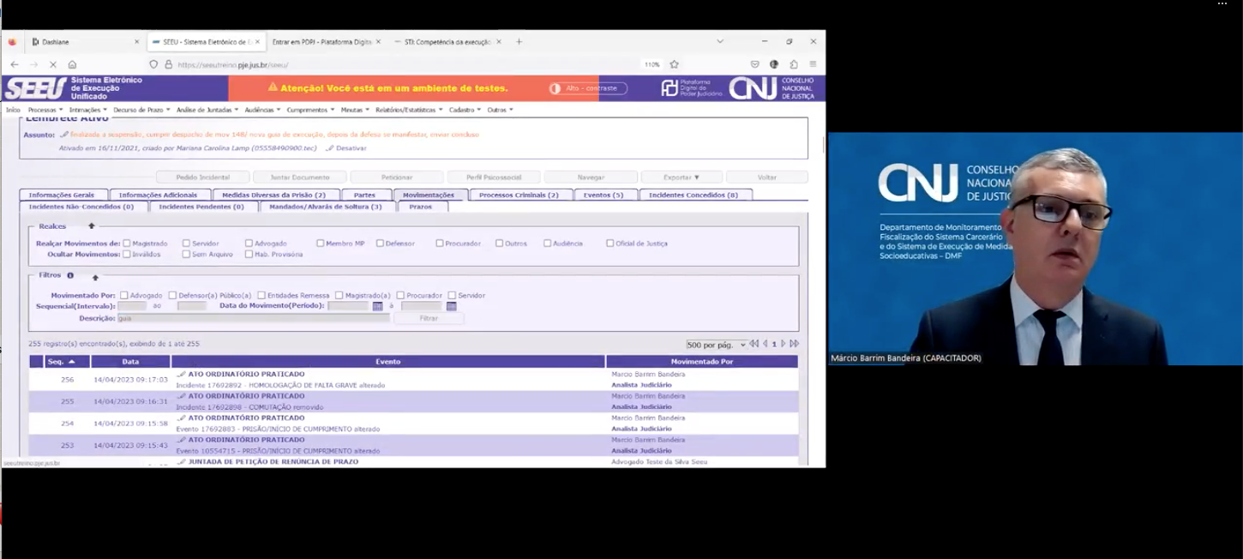Open Relatórios/Estatísticas dropdown menu
This screenshot has width=1243, height=559.
point(408,110)
